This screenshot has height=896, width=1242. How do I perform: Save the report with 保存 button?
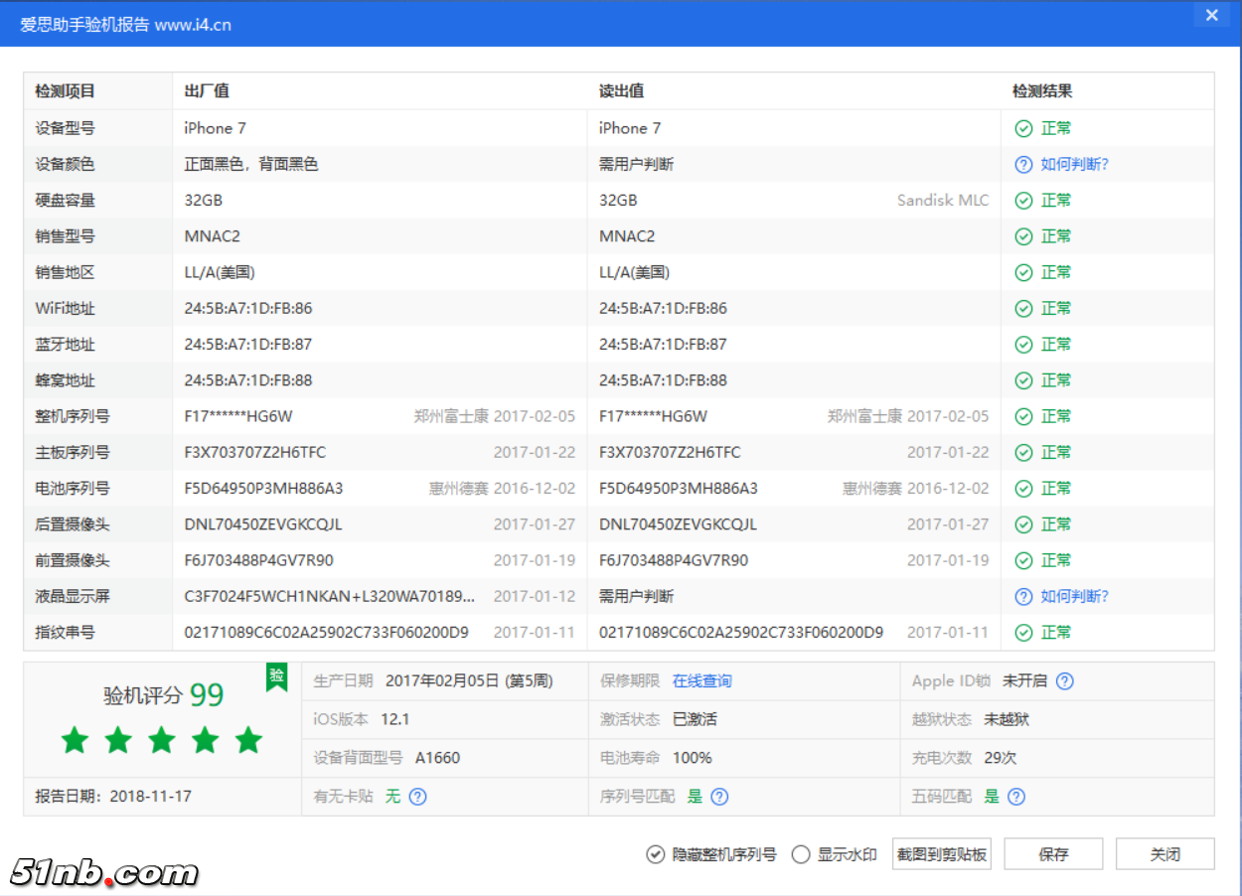coord(1053,854)
